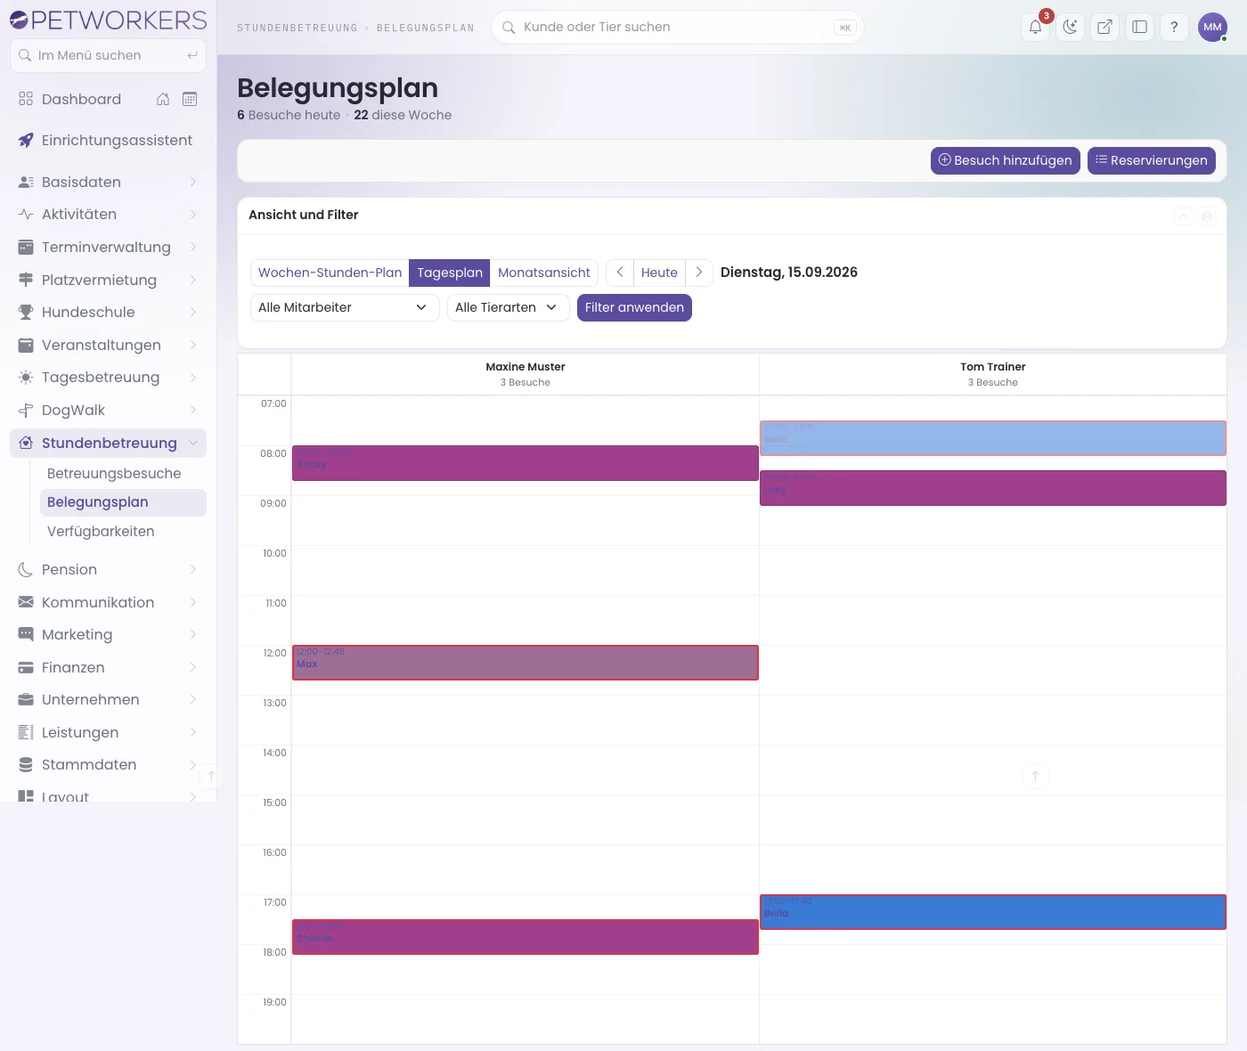Open the Alle Mitarbeiter dropdown
This screenshot has height=1051, width=1247.
[x=345, y=307]
